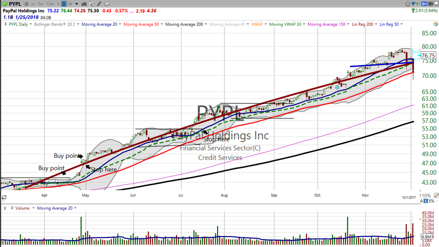Open the more timeframes dropdown arrow

77,4
